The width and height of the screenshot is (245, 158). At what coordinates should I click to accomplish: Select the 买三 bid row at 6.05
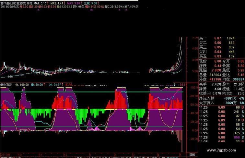click(217, 47)
